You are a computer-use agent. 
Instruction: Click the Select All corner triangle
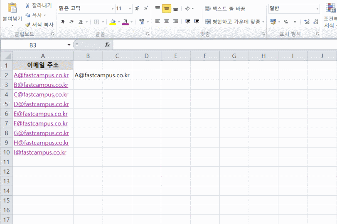(x=7, y=56)
